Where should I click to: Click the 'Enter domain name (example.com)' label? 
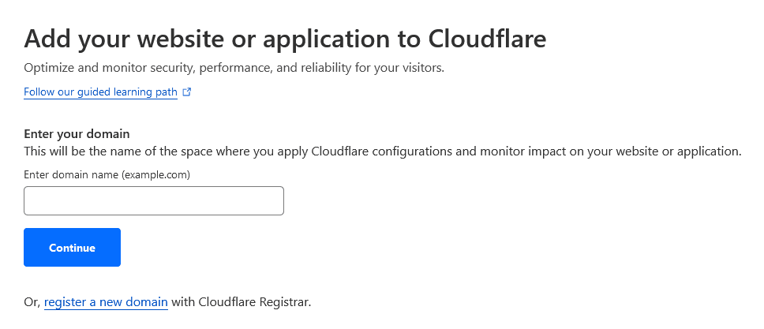click(x=107, y=174)
